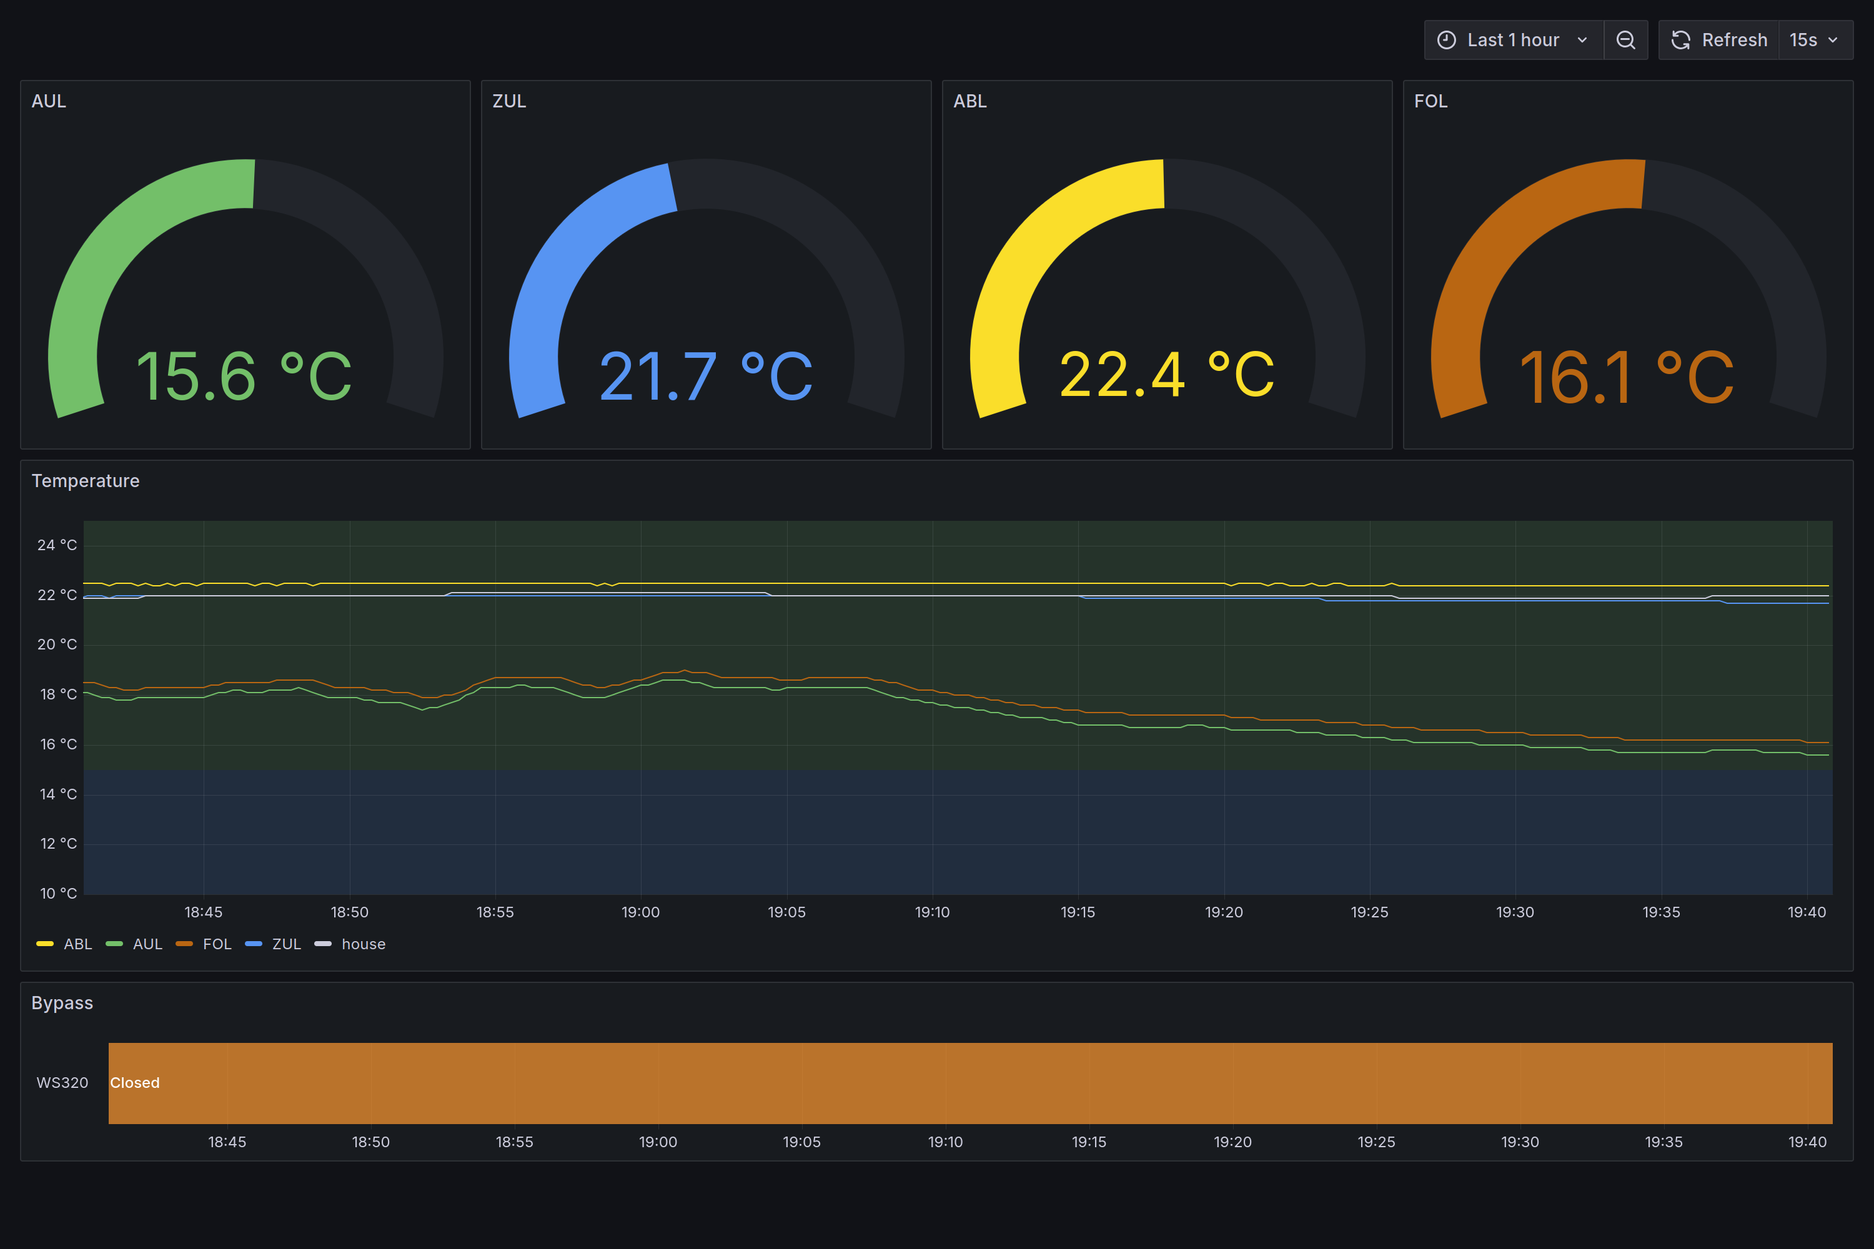Image resolution: width=1874 pixels, height=1249 pixels.
Task: Click the clock icon in time picker
Action: (1446, 40)
